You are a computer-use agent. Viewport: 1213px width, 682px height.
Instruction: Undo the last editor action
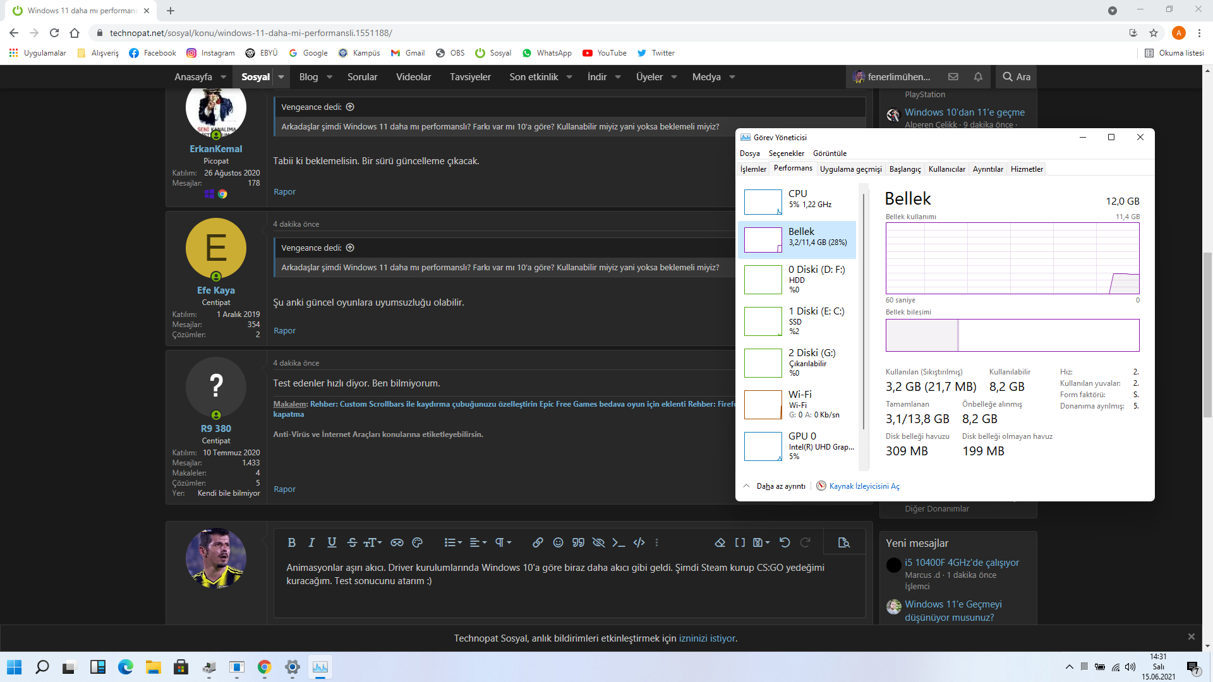785,542
